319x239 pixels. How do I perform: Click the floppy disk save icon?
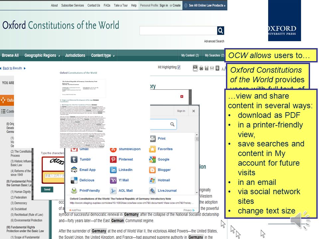pos(206,68)
